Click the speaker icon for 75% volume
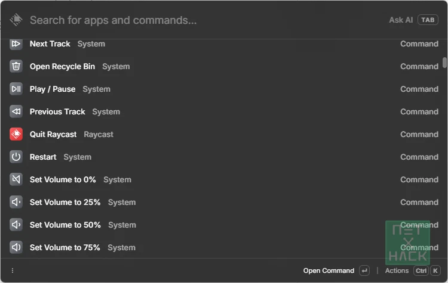Image resolution: width=448 pixels, height=283 pixels. tap(16, 247)
